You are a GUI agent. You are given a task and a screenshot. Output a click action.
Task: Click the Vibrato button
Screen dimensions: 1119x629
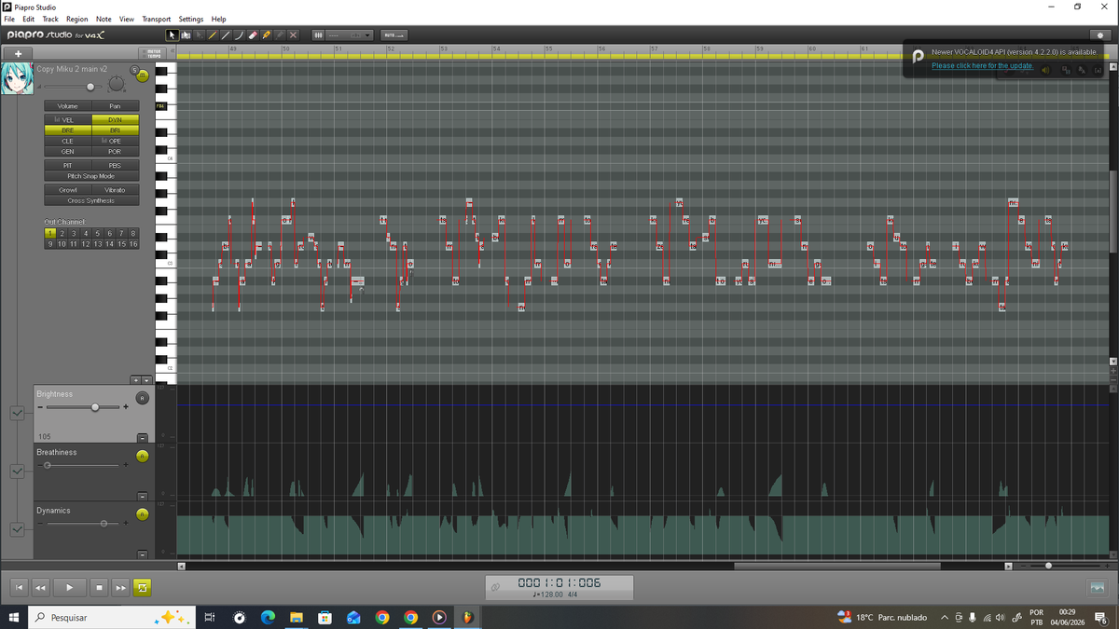pos(115,190)
